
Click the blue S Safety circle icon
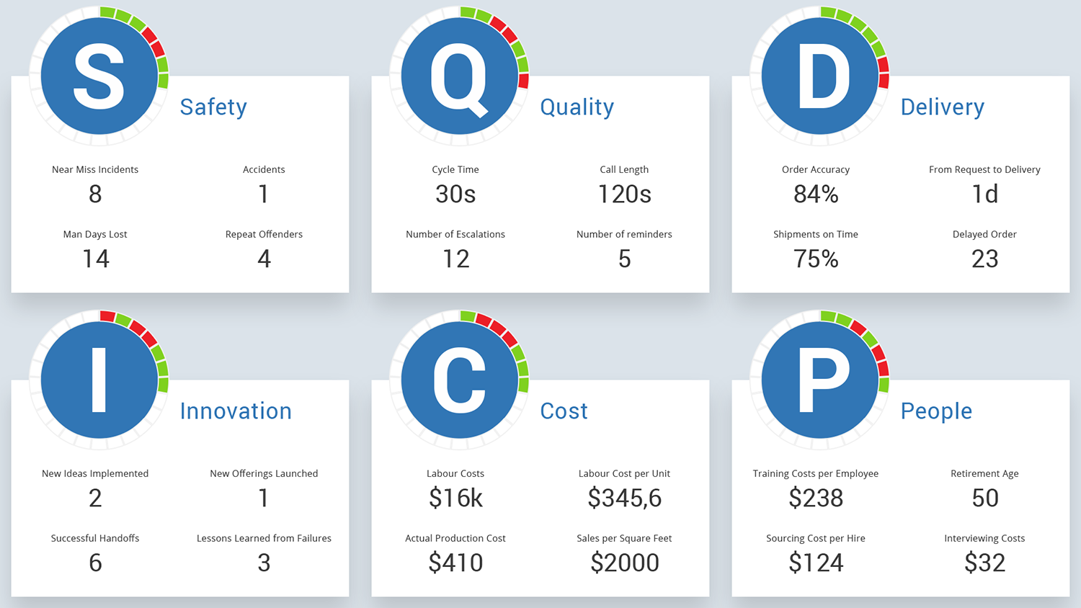(x=99, y=76)
